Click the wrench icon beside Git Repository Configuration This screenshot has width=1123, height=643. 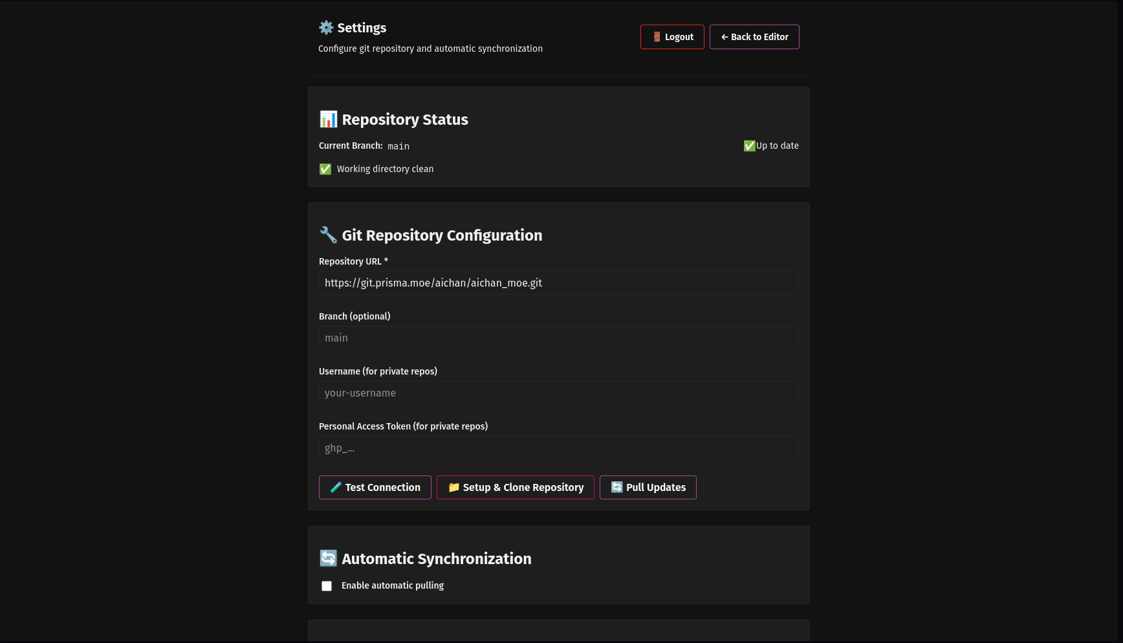pyautogui.click(x=328, y=235)
